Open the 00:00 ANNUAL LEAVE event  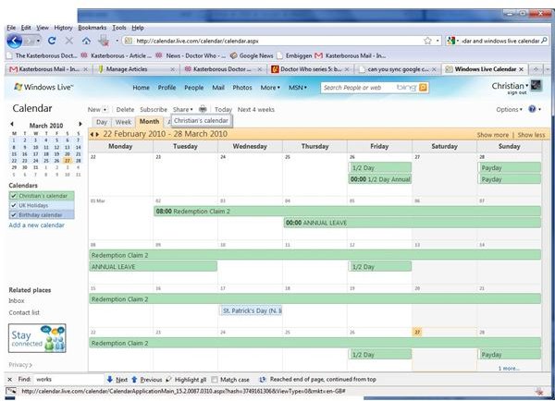coord(413,223)
